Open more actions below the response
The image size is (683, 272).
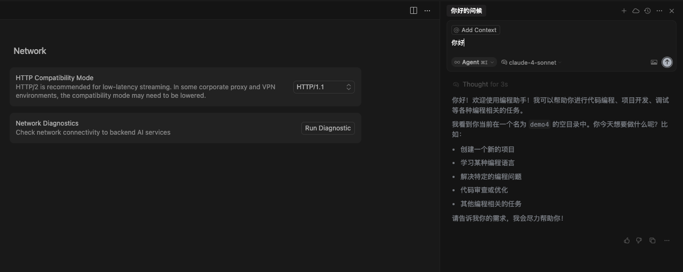667,240
